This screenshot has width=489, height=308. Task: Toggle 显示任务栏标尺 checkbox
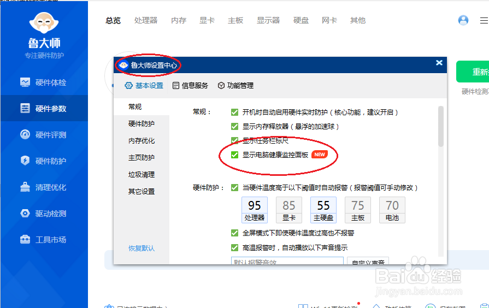click(x=234, y=140)
